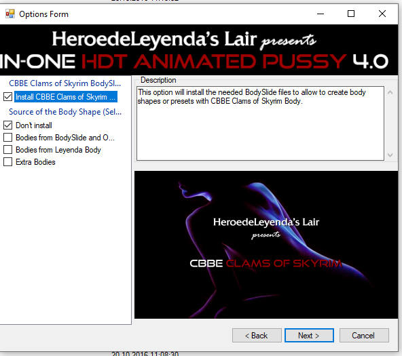Select Source of the Body Shape (Sel... header
The height and width of the screenshot is (356, 402).
coord(65,112)
